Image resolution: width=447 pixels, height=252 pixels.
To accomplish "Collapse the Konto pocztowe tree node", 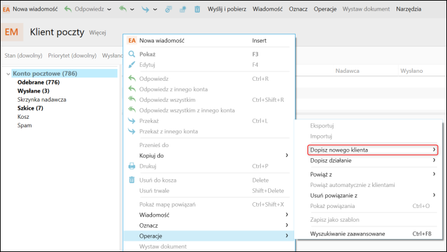I will 8,74.
